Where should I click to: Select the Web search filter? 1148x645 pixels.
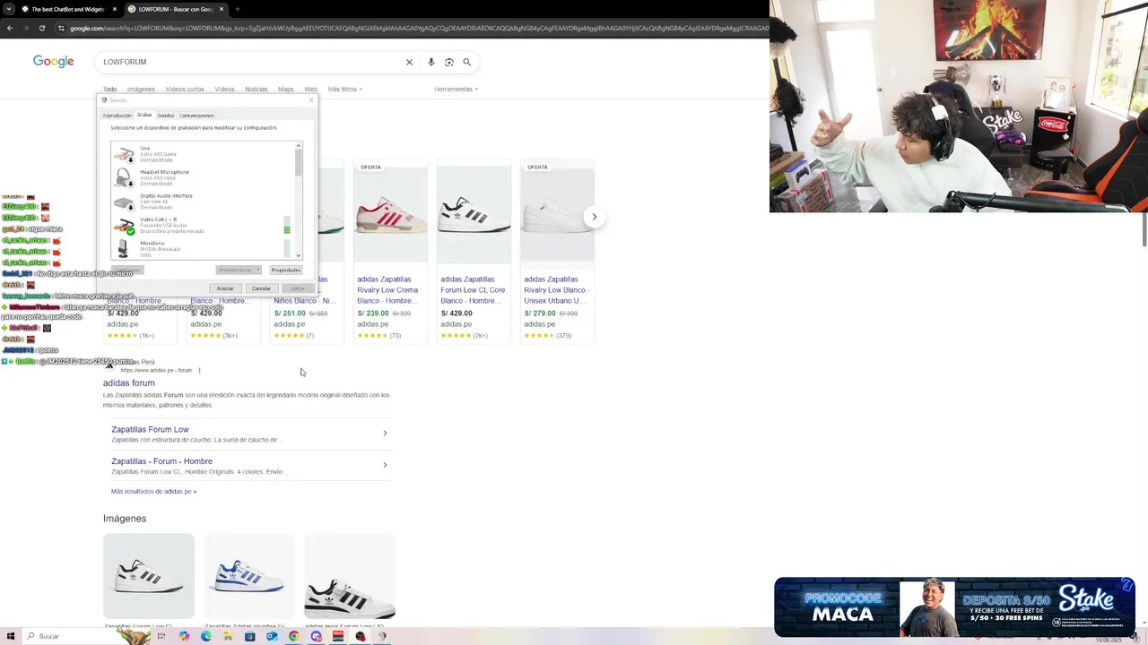point(310,89)
